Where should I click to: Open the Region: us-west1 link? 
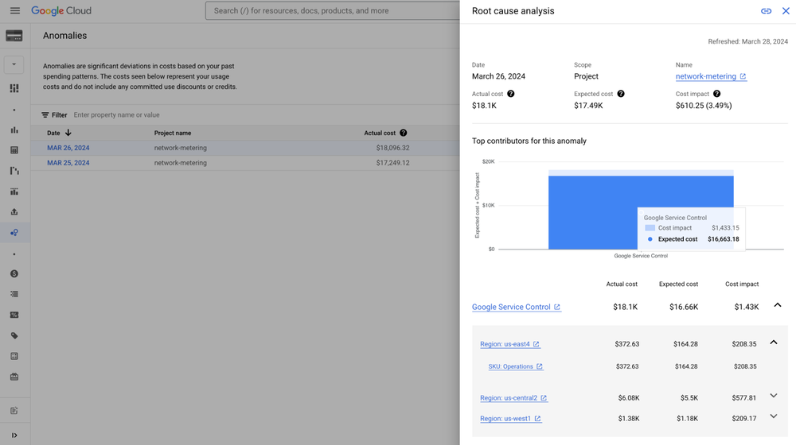[x=511, y=419]
